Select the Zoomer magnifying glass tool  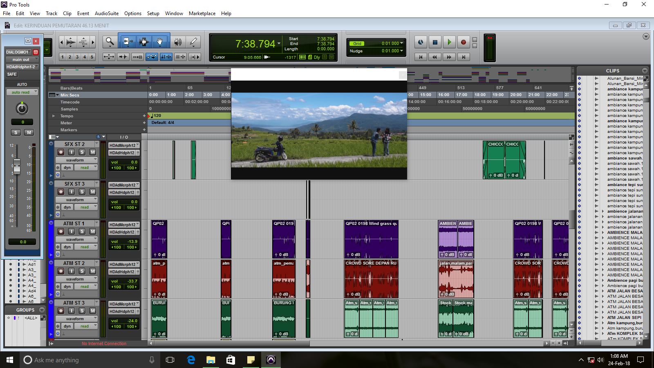coord(110,41)
